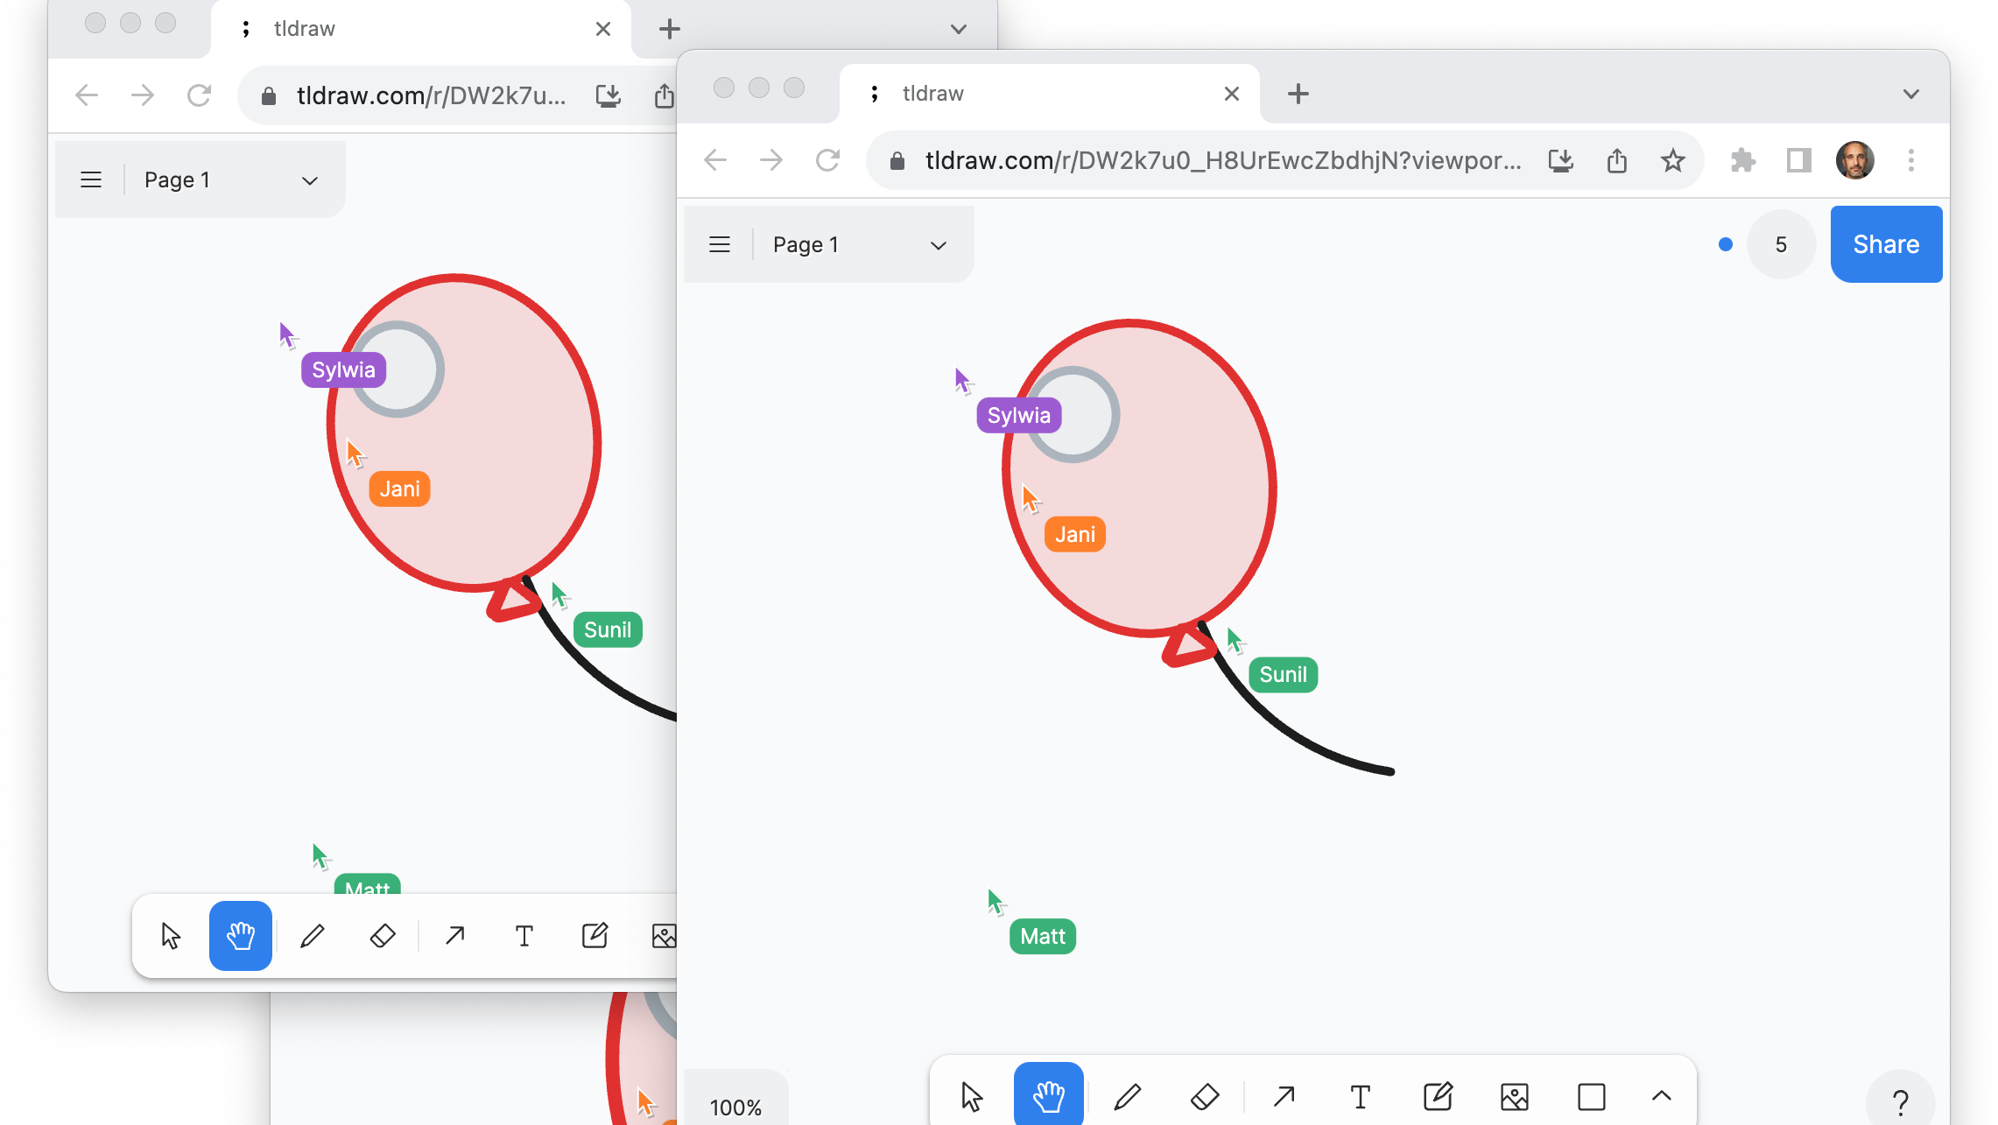
Task: Click the blue Share button
Action: tap(1886, 244)
